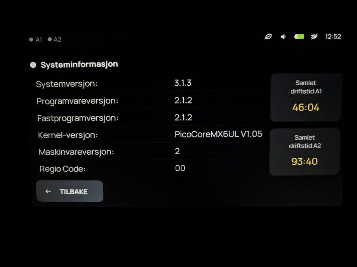Check the green battery indicator icon
357x267 pixels.
[299, 37]
